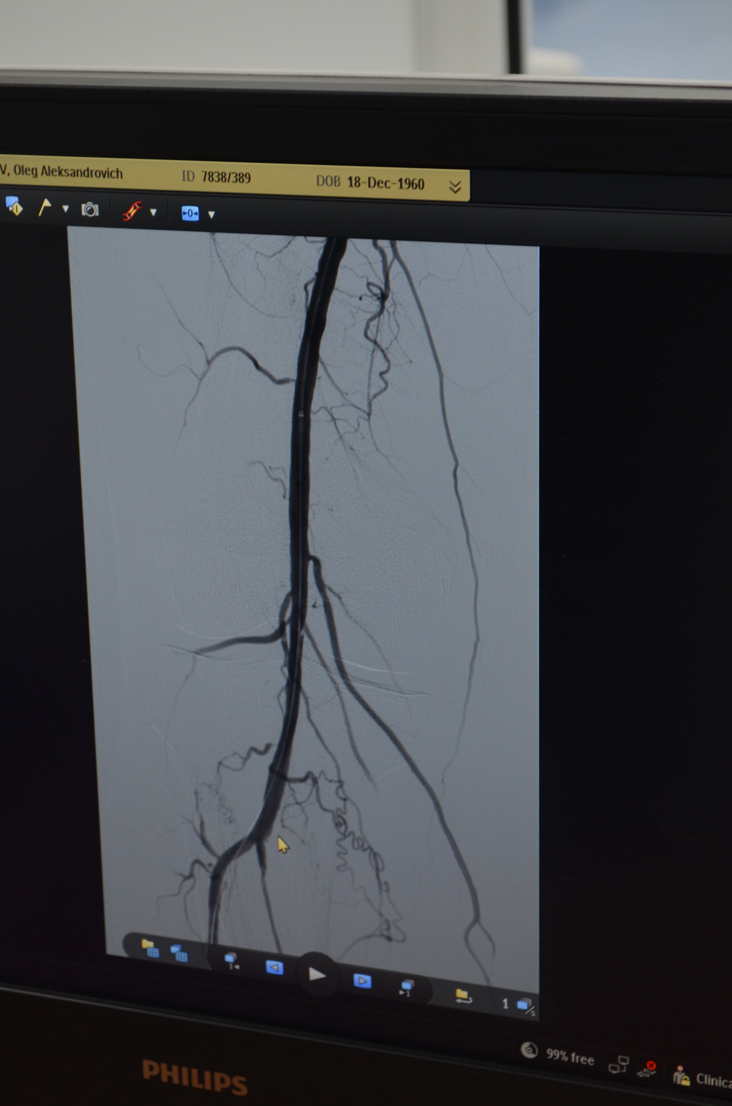This screenshot has width=732, height=1106.
Task: Select the yellow flag tool
Action: [44, 208]
